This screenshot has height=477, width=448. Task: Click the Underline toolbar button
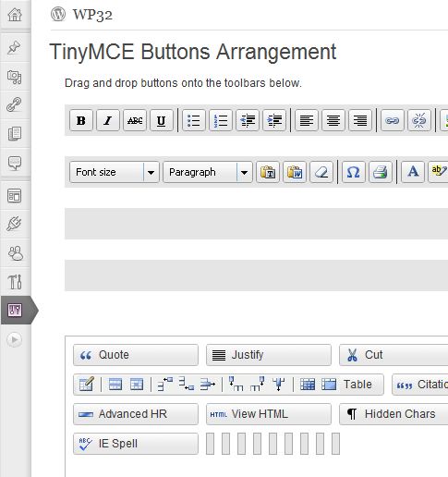click(x=162, y=120)
